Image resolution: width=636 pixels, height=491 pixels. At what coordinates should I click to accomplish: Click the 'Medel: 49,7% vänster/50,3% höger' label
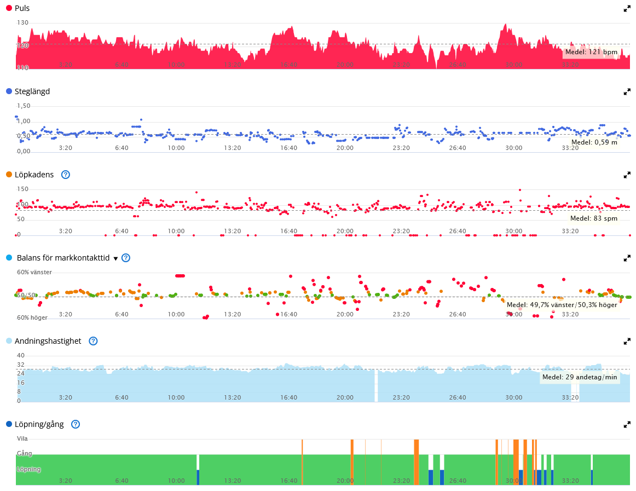pos(562,305)
